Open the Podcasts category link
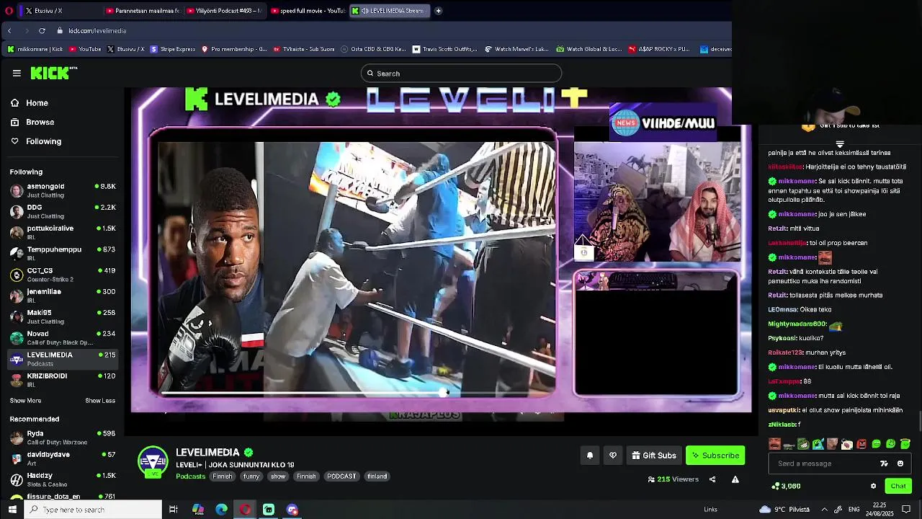Image resolution: width=922 pixels, height=519 pixels. coord(191,476)
